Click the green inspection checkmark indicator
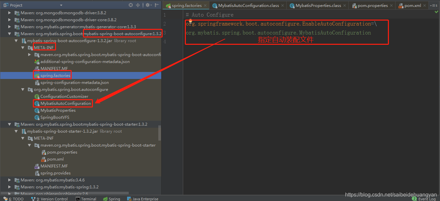The width and height of the screenshot is (440, 201). pyautogui.click(x=437, y=12)
